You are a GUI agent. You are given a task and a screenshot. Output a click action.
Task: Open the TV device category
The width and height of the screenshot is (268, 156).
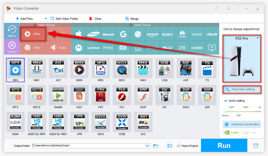(x=212, y=48)
